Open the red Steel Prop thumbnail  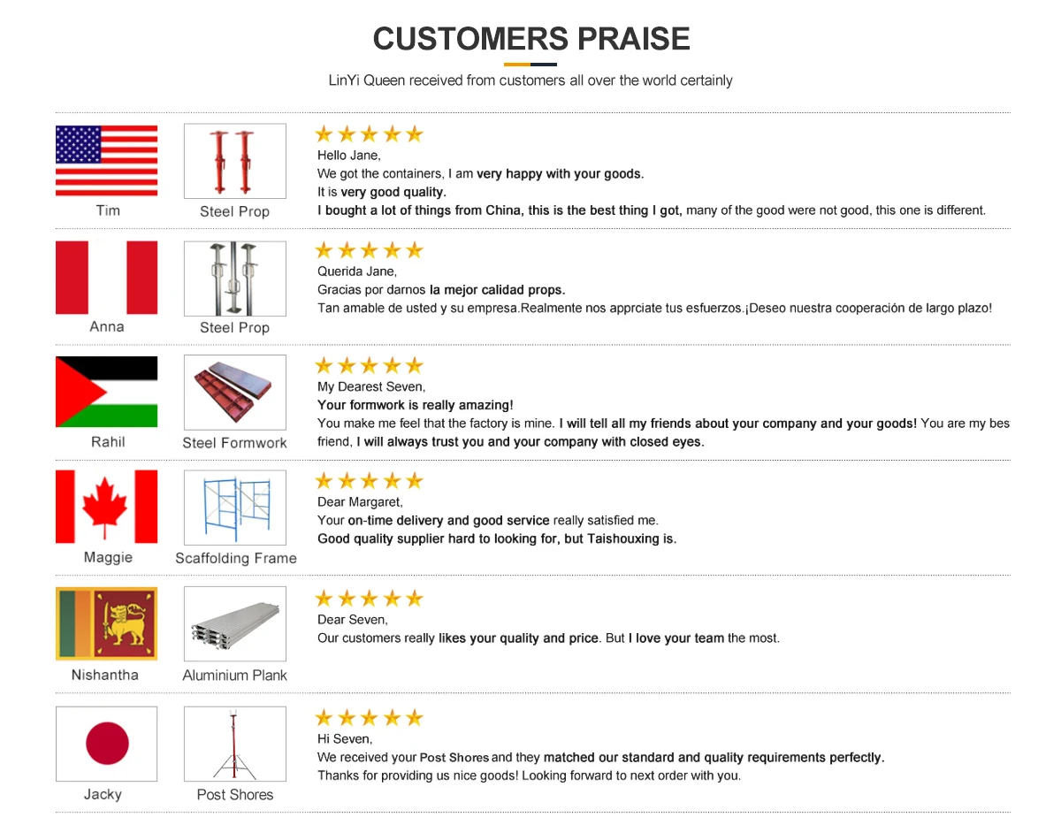[x=234, y=161]
